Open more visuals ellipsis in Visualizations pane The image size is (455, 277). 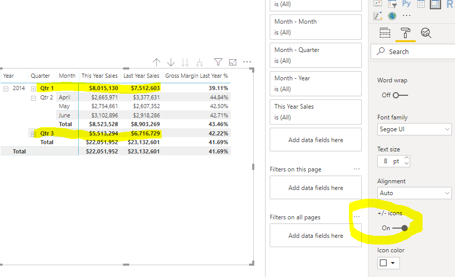point(407,15)
